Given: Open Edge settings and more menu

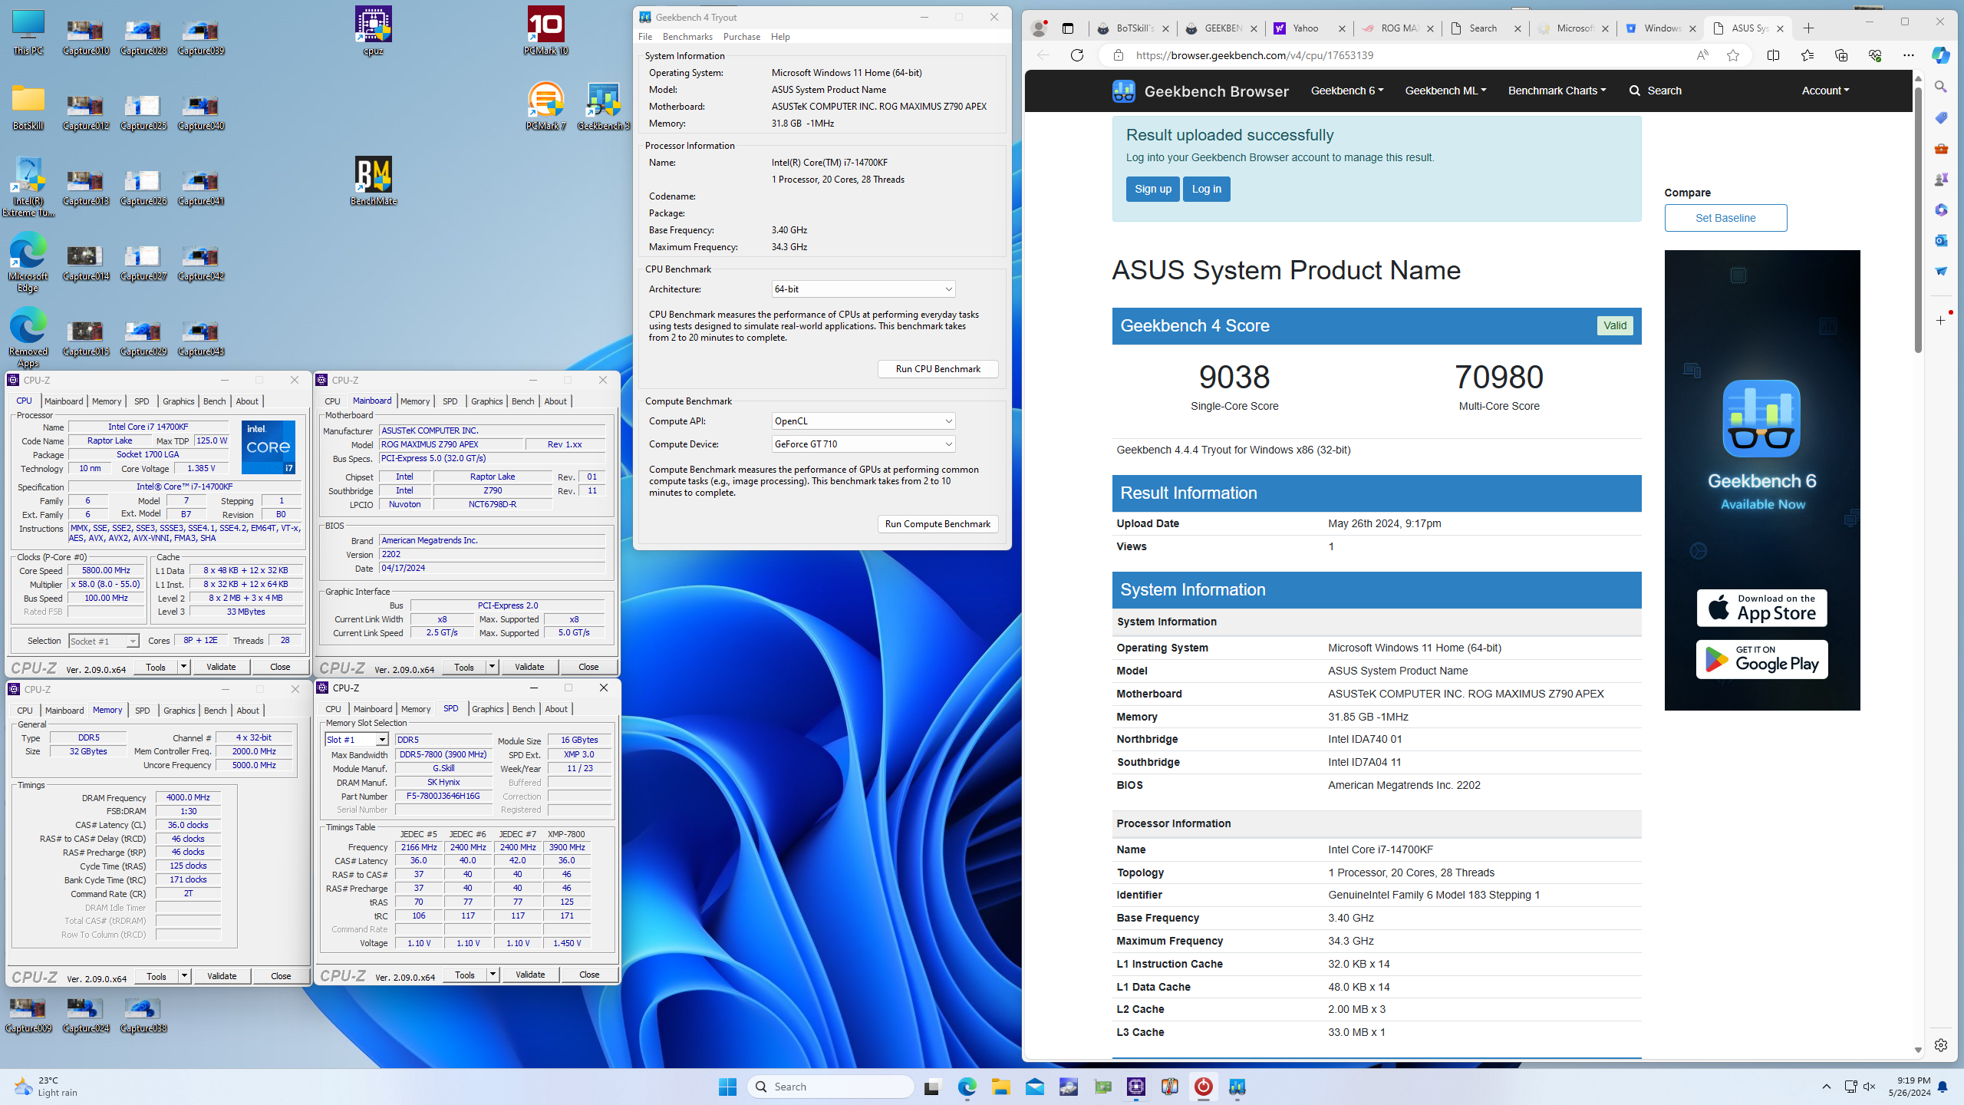Looking at the screenshot, I should pyautogui.click(x=1909, y=55).
